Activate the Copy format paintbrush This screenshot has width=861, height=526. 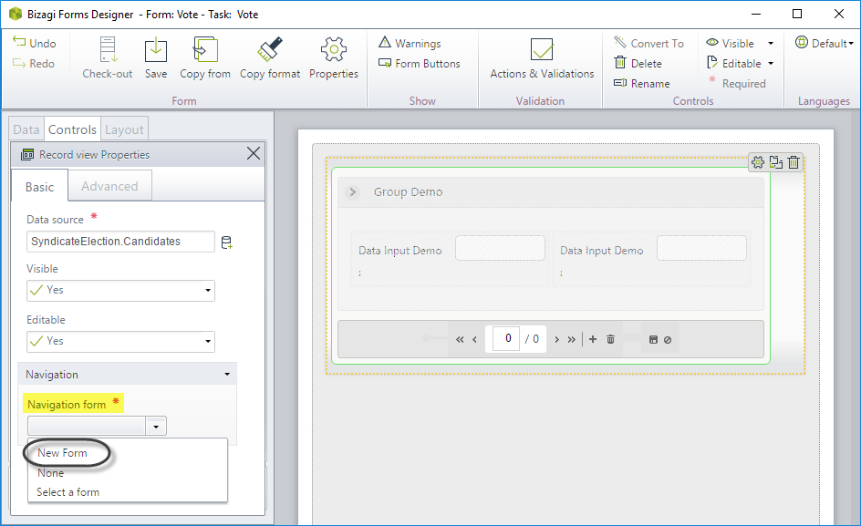(270, 58)
